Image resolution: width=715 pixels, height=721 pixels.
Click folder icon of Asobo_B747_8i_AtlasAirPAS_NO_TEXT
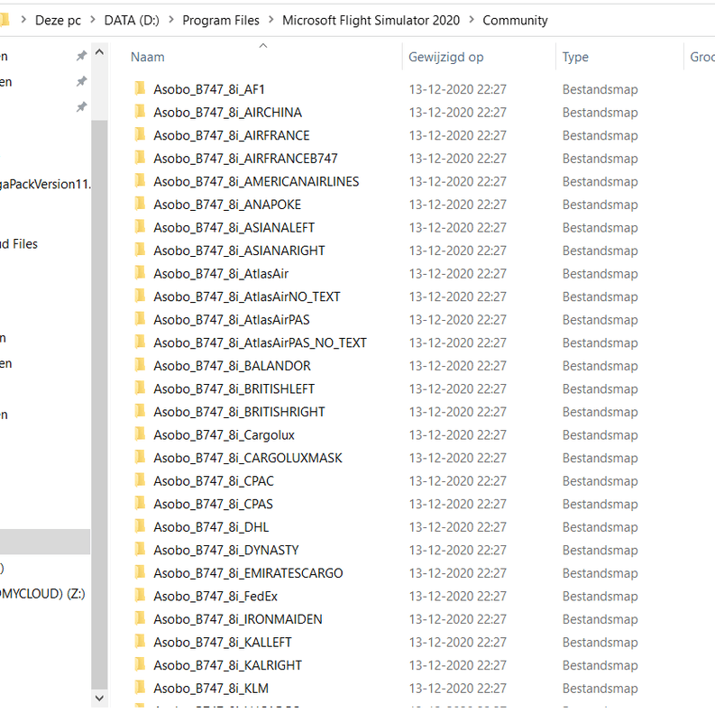pos(140,342)
